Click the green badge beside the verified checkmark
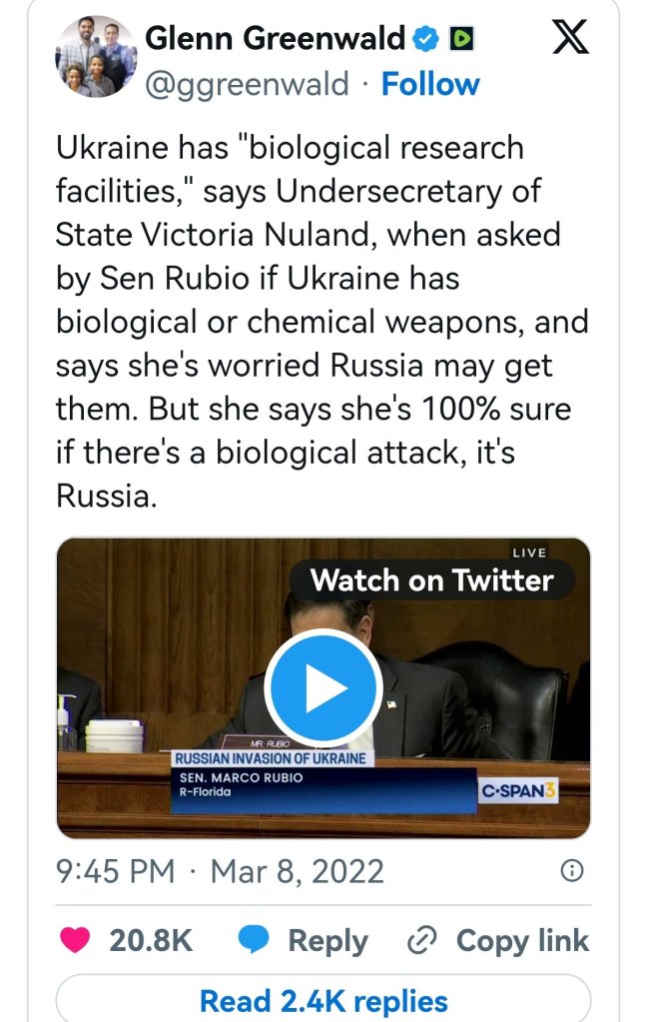The image size is (645, 1022). (461, 39)
